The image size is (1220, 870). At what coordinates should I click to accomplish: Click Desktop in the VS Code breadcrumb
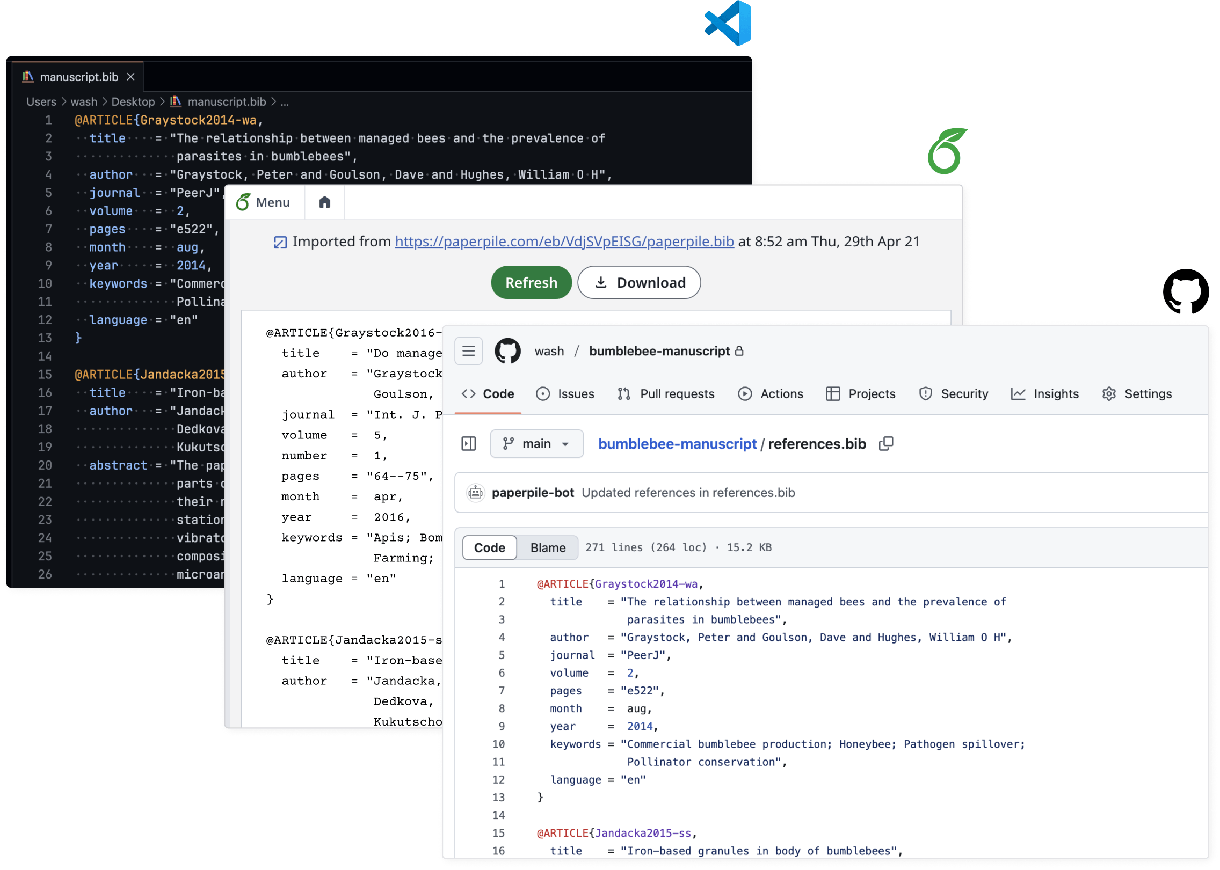pos(133,101)
